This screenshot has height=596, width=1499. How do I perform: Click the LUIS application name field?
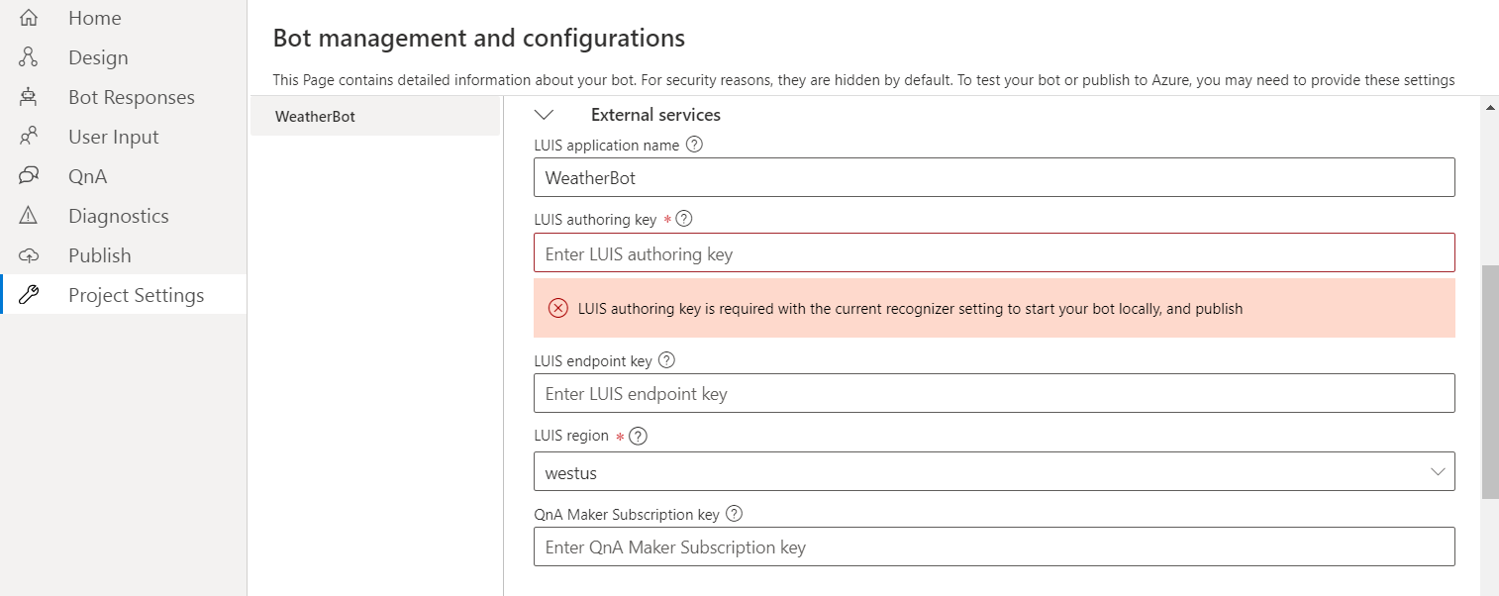tap(994, 178)
